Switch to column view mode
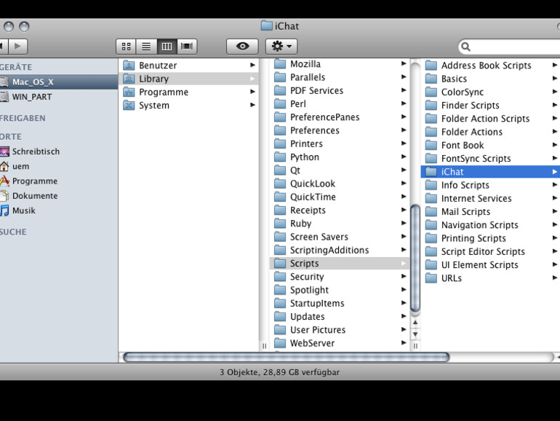The width and height of the screenshot is (560, 421). [167, 46]
